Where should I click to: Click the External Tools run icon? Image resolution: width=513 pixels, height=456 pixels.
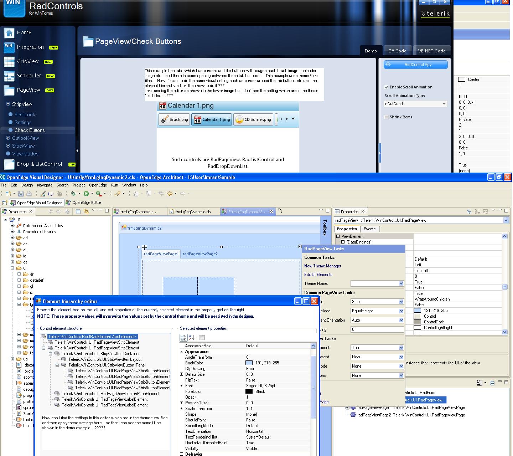pyautogui.click(x=99, y=194)
